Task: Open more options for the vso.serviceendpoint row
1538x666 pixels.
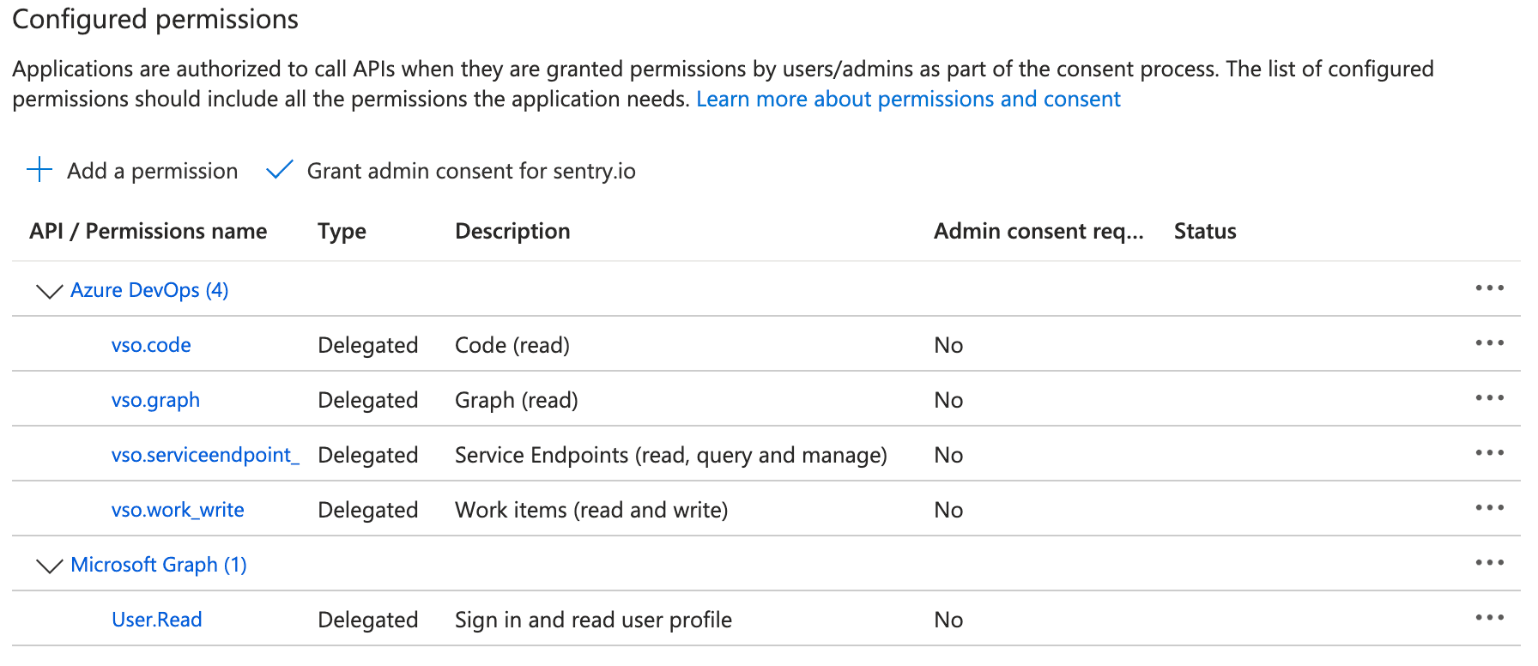Action: tap(1489, 453)
